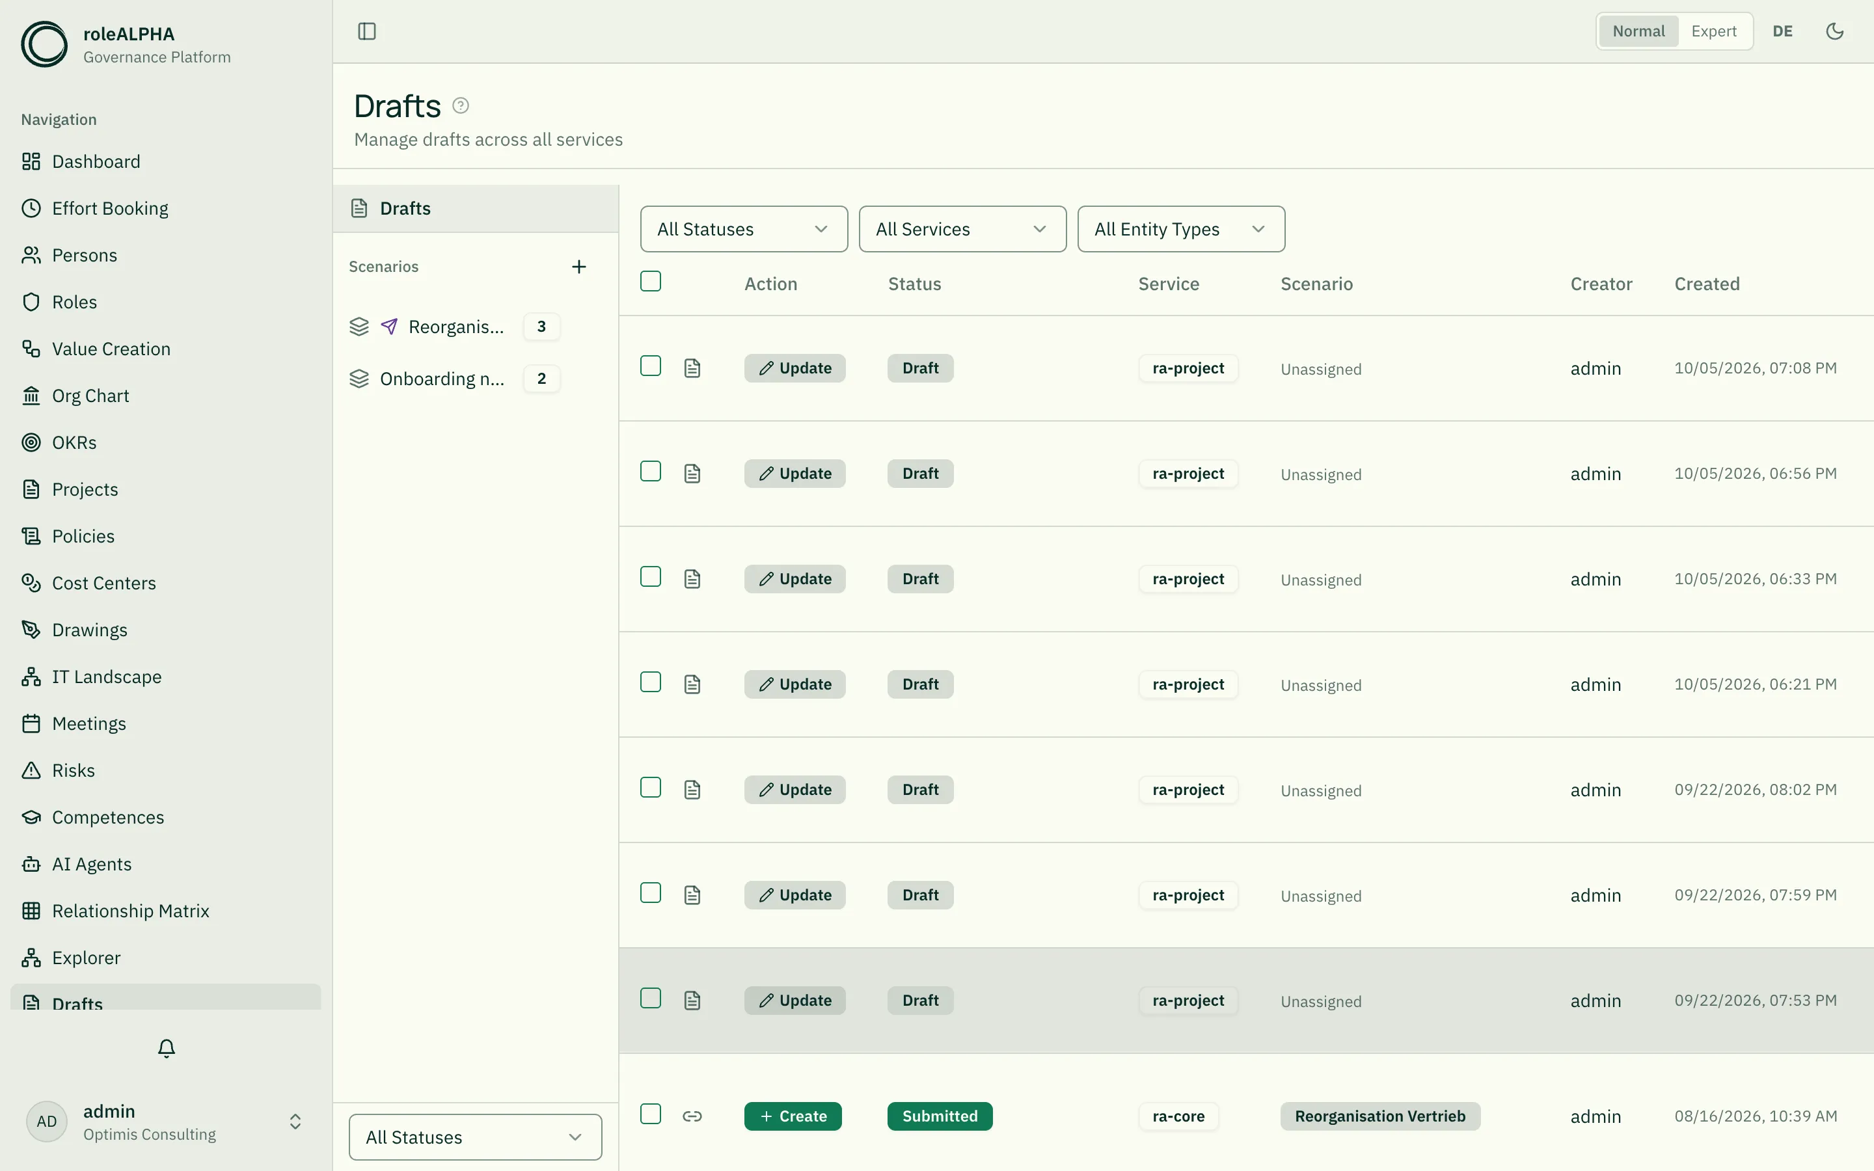Check the draft created 09/22/2026, 07:59 PM
This screenshot has width=1874, height=1171.
(x=651, y=892)
